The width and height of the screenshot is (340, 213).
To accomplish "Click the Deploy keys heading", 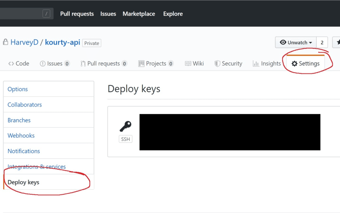I will (x=134, y=89).
